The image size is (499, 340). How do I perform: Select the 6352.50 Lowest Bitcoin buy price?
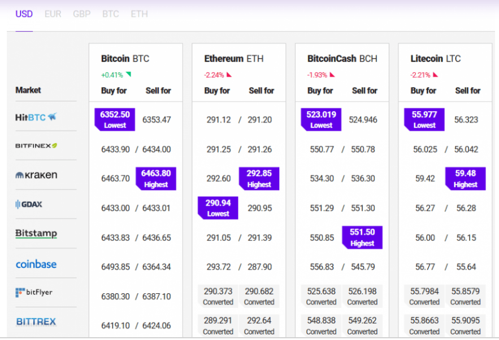115,120
